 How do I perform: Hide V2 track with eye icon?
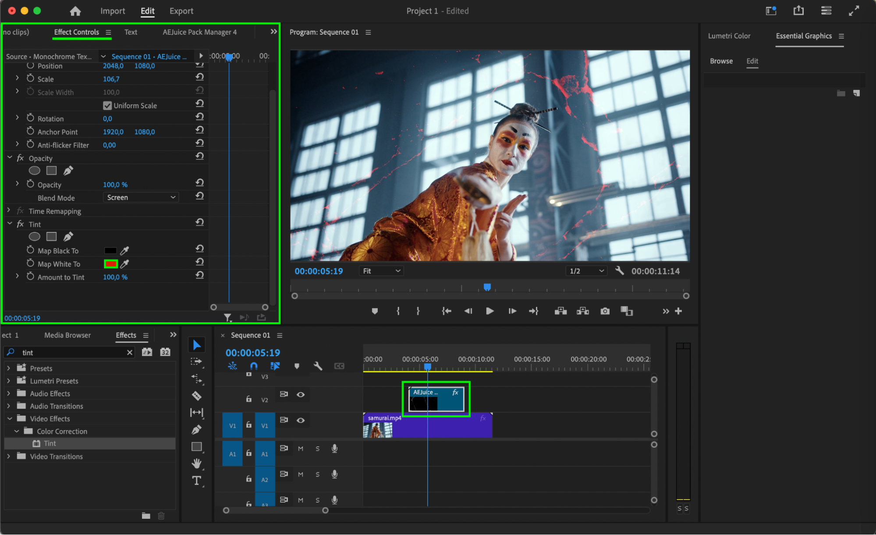pyautogui.click(x=301, y=395)
